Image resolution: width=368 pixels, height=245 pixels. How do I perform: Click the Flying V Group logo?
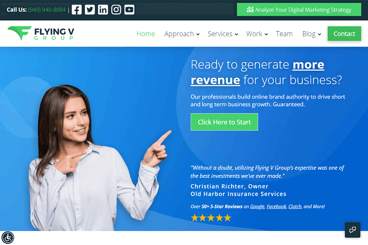click(41, 33)
